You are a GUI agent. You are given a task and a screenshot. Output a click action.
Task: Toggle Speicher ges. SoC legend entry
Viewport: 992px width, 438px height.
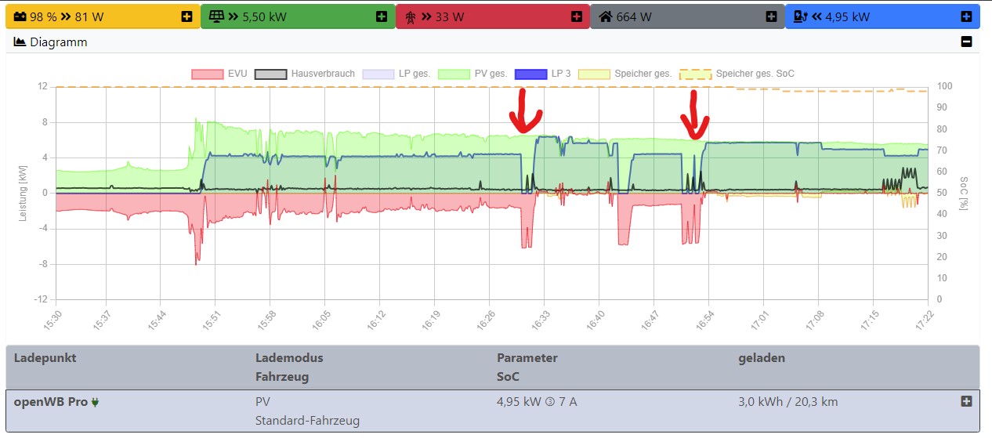tap(737, 74)
